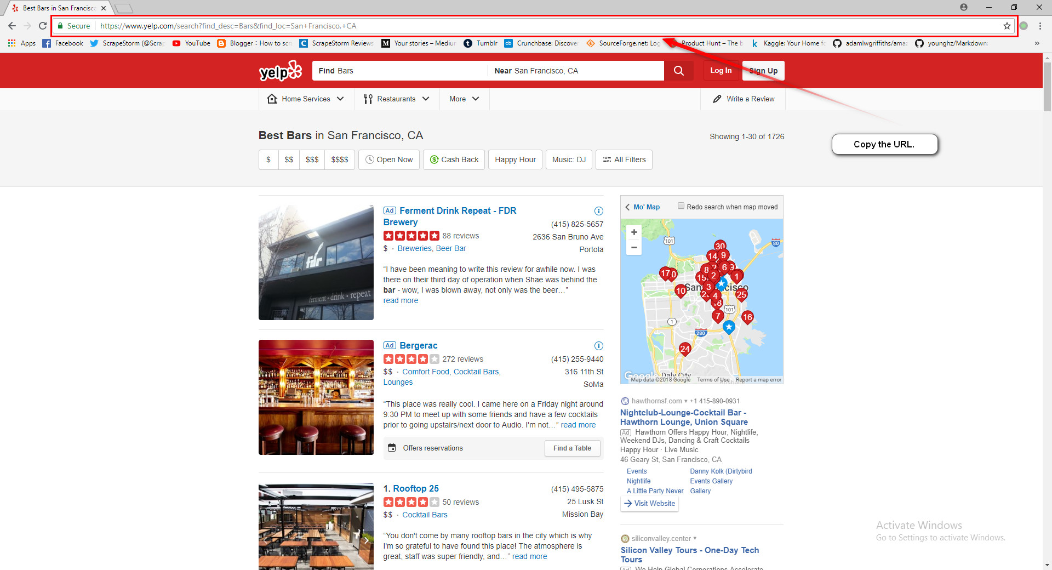Click the red search magnifier button
This screenshot has width=1052, height=570.
(x=678, y=71)
